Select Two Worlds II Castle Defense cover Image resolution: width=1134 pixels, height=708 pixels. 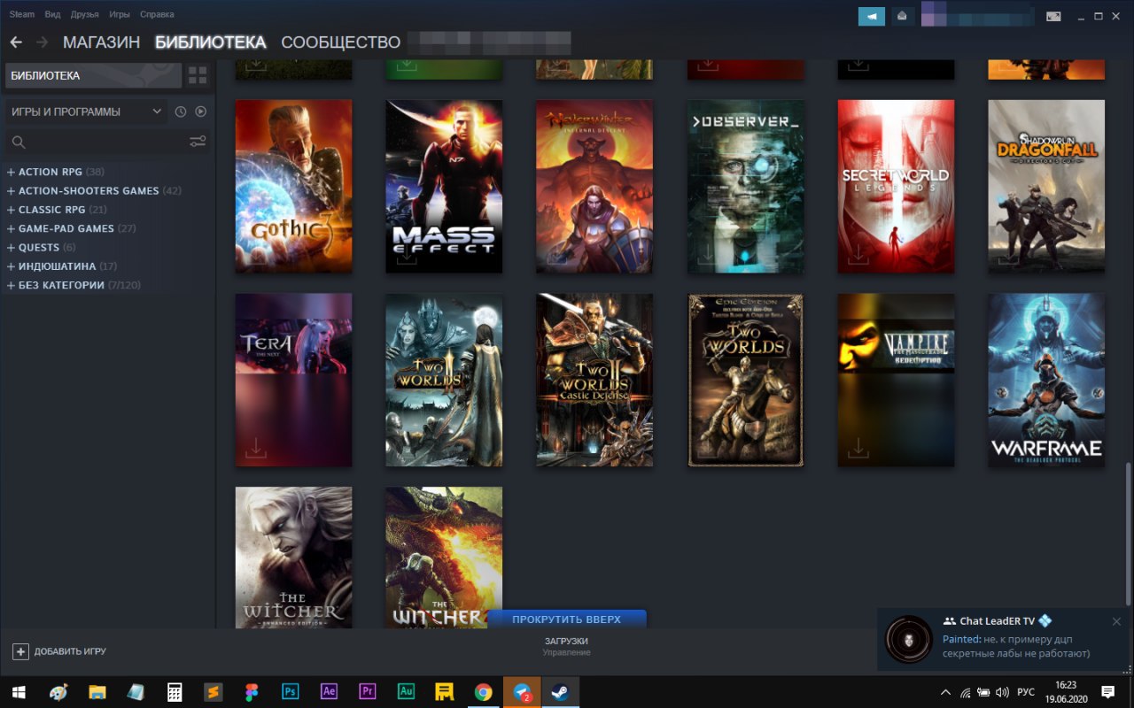pos(594,380)
